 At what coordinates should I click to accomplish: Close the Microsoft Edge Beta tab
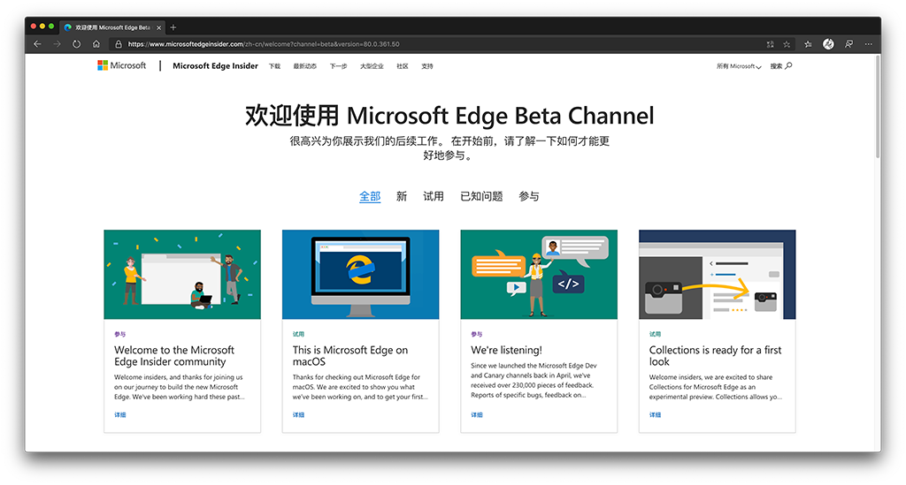click(159, 27)
